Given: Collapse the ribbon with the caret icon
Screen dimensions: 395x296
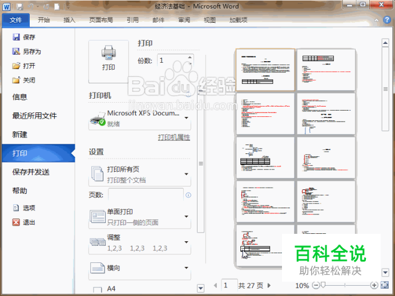Looking at the screenshot, I should click(x=376, y=20).
